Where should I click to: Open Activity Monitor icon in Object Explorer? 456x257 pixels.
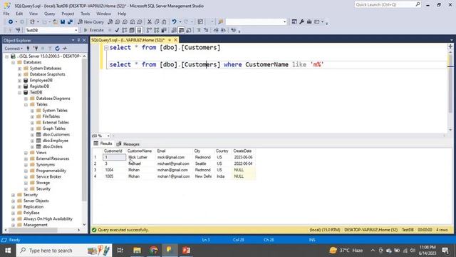click(65, 49)
